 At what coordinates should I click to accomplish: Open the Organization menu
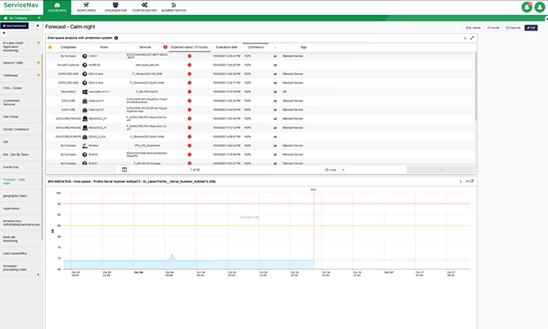(x=115, y=7)
